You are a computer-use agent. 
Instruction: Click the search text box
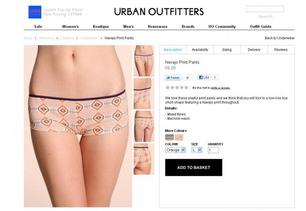(x=265, y=9)
